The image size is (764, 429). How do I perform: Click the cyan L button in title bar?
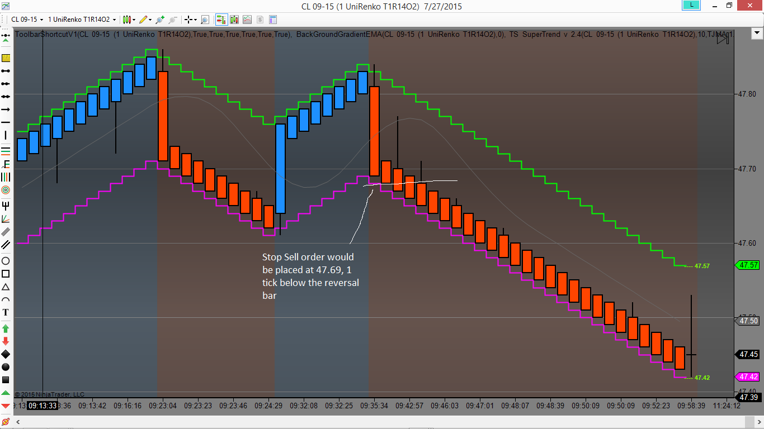tap(691, 6)
